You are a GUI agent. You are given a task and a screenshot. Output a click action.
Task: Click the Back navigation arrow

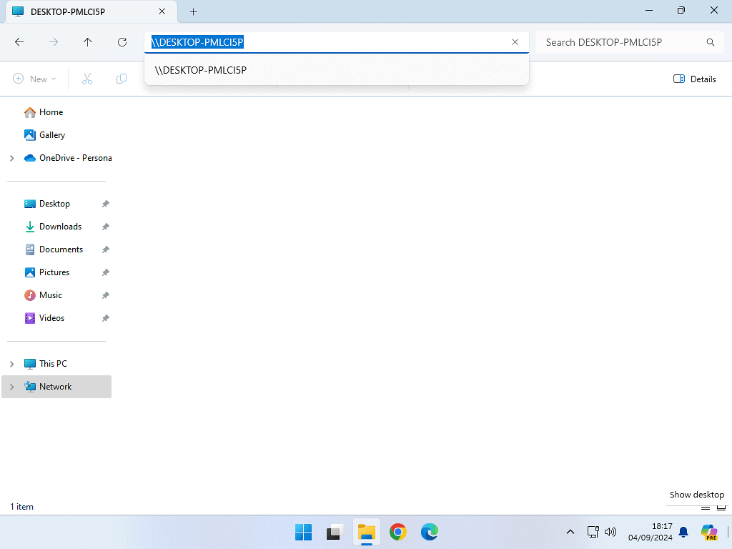point(19,42)
